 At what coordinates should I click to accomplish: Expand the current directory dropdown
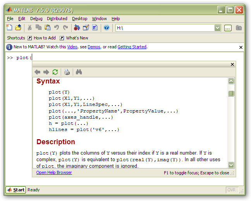click(x=218, y=28)
